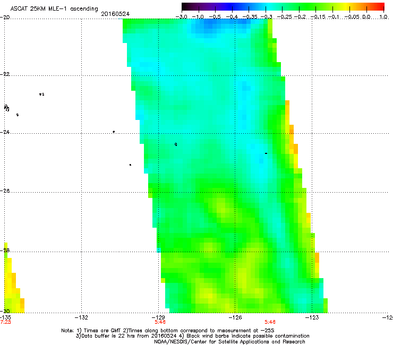Screen dimensions: 393x345
Task: Click the -1.0 color scale label
Action: tap(198, 17)
